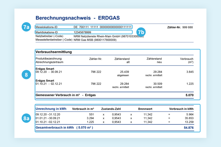Click Zustands-Zahl 0,9543 in 01.01.21 row
The width and height of the screenshot is (221, 147).
[116, 118]
